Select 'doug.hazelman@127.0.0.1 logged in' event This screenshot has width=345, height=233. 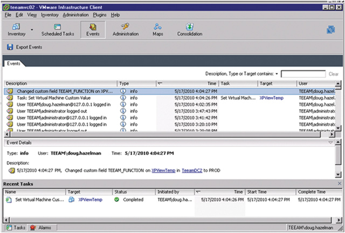point(169,105)
